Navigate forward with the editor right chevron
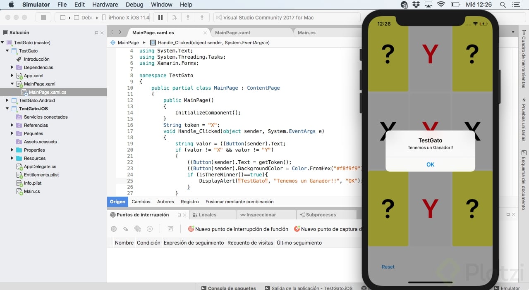529x290 pixels. pos(120,32)
